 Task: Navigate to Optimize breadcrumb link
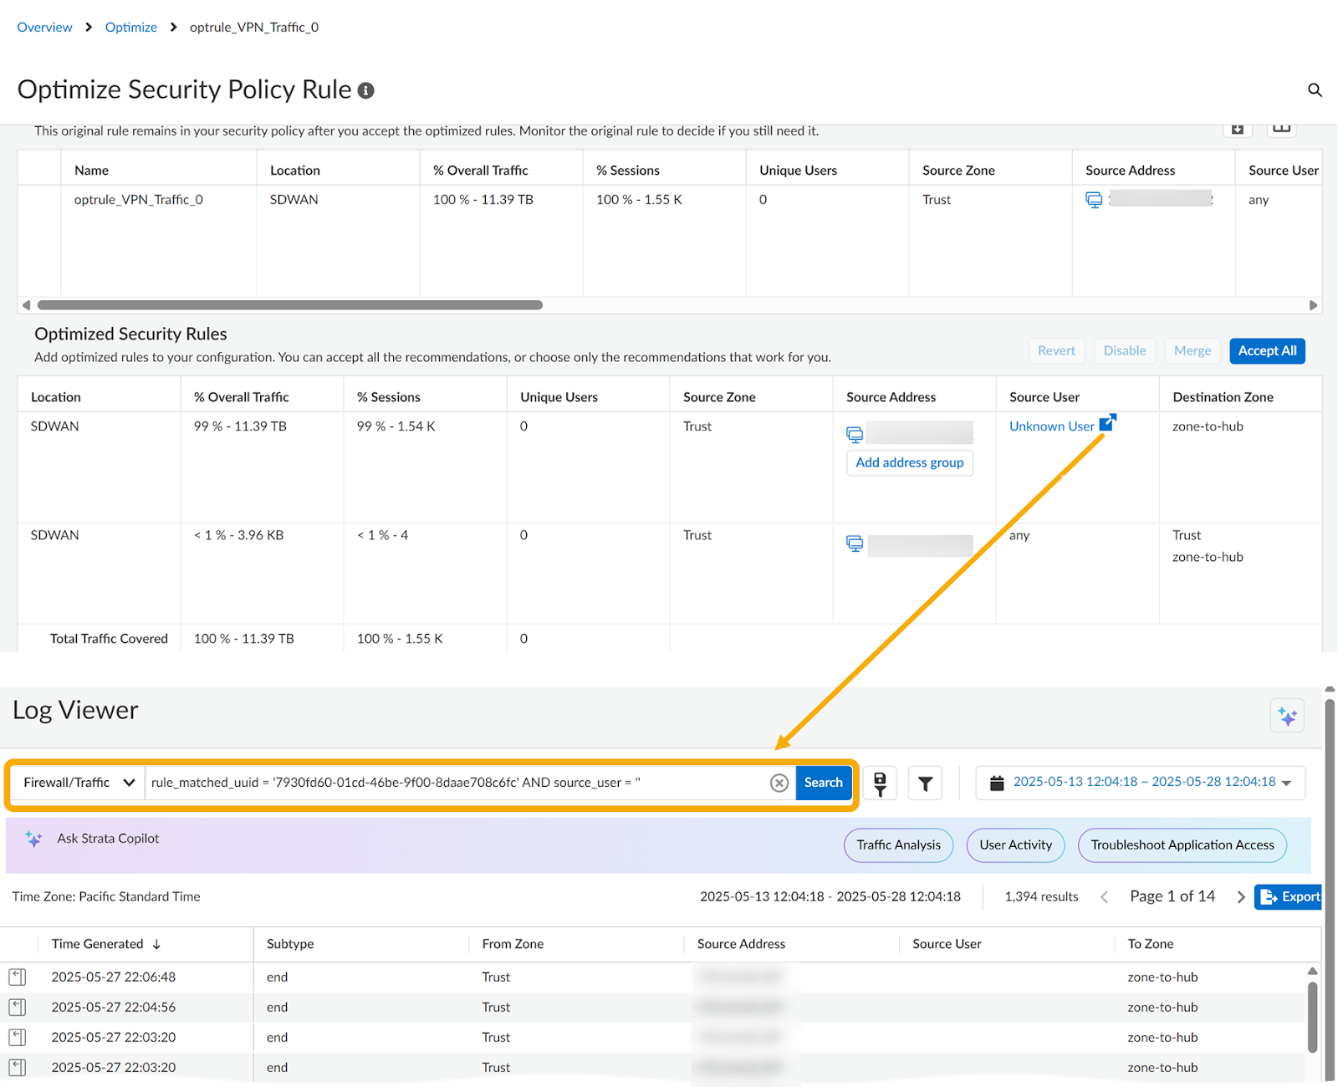[130, 27]
